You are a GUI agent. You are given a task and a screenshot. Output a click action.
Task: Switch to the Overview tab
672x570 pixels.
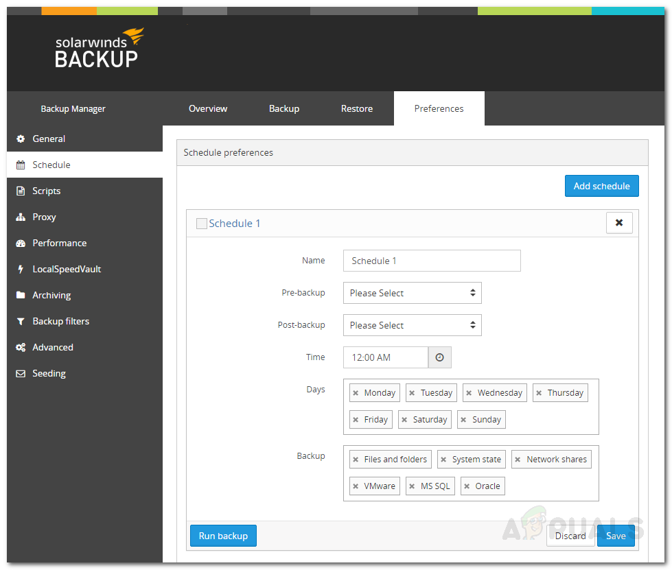point(208,109)
